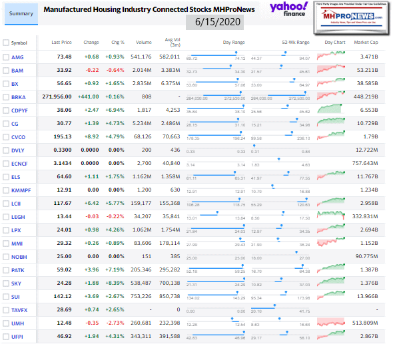Click DVLY last price 0.3300
The height and width of the screenshot is (348, 393).
click(63, 150)
